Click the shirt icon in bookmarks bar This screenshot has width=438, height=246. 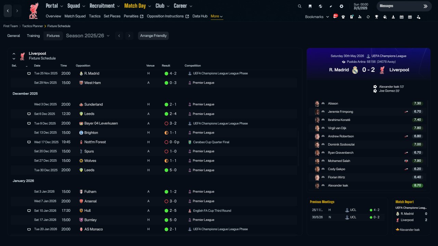click(343, 17)
